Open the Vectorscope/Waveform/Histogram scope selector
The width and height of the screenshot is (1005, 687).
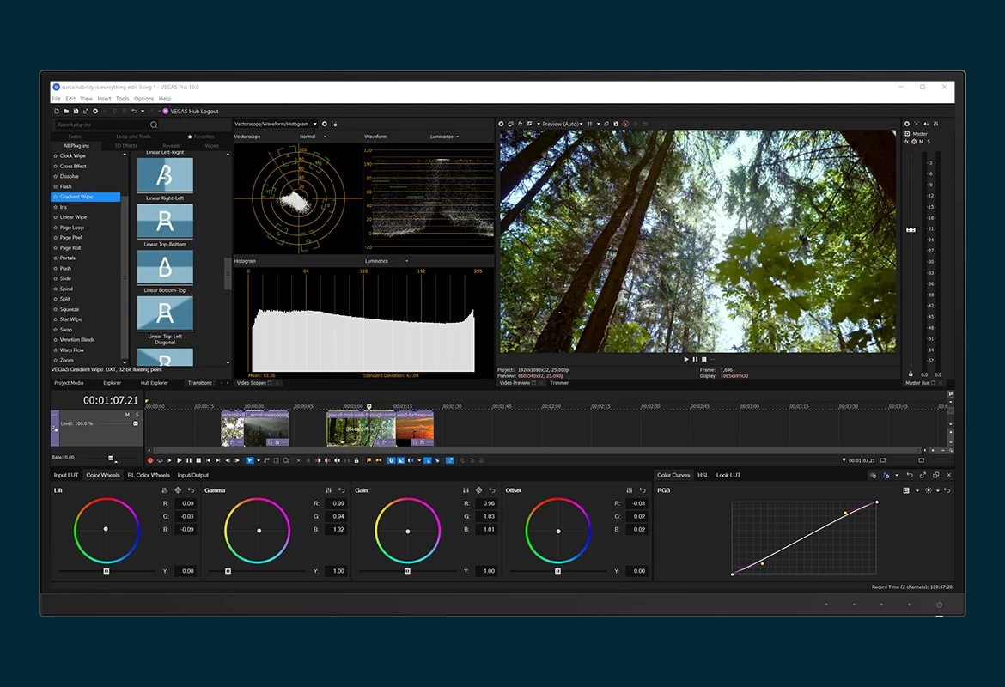click(273, 123)
